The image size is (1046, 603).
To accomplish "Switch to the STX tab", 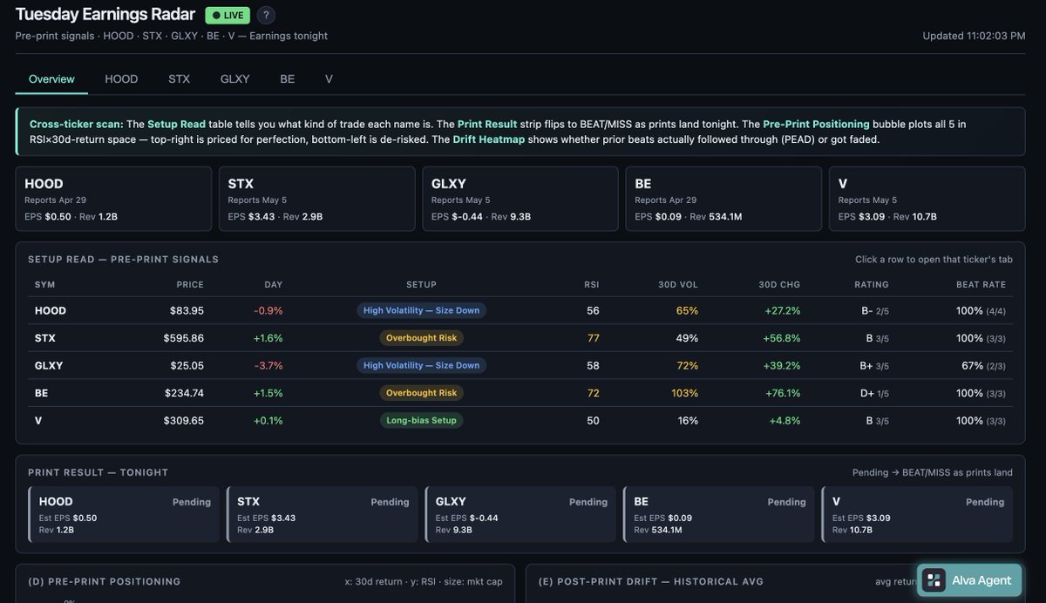I will 179,78.
